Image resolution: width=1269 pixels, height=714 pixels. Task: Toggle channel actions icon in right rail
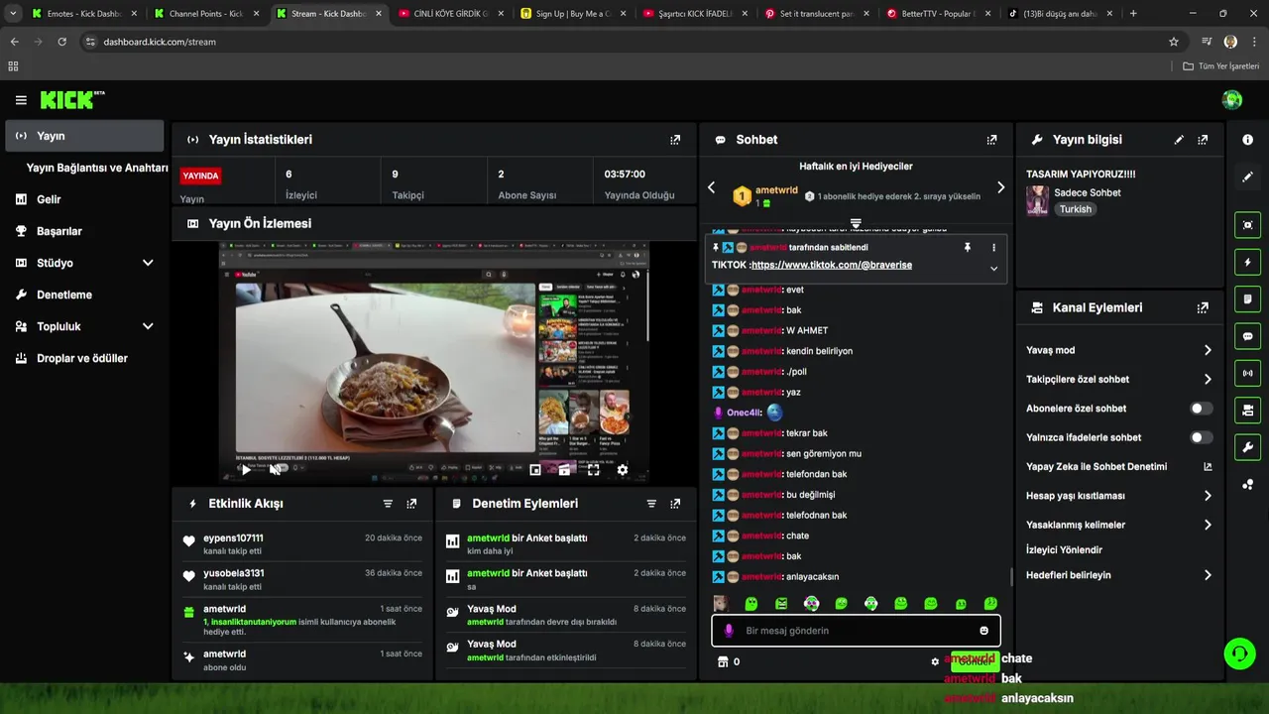click(x=1247, y=410)
